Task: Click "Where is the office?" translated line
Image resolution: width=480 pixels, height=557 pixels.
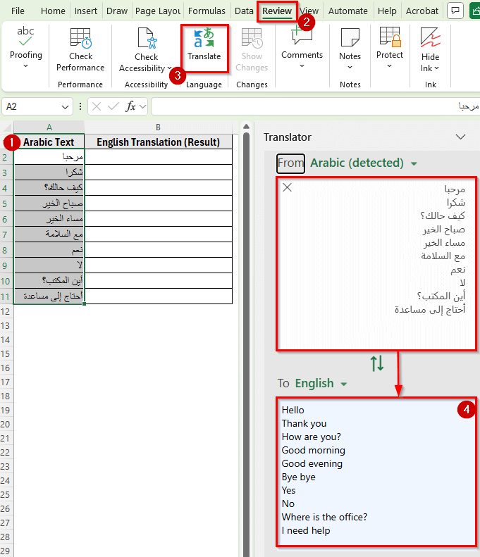Action: (x=324, y=517)
